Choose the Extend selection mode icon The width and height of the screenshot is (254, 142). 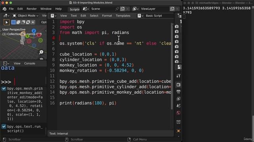tap(18, 22)
